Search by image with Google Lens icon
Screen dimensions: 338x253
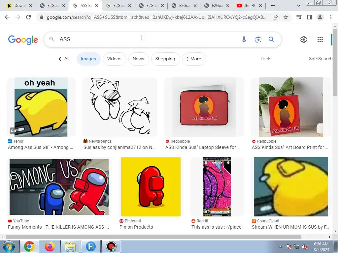pyautogui.click(x=258, y=40)
